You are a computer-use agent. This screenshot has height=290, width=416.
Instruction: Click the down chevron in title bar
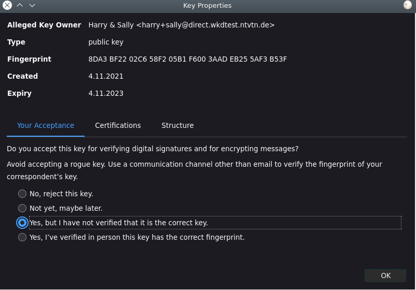pos(32,6)
